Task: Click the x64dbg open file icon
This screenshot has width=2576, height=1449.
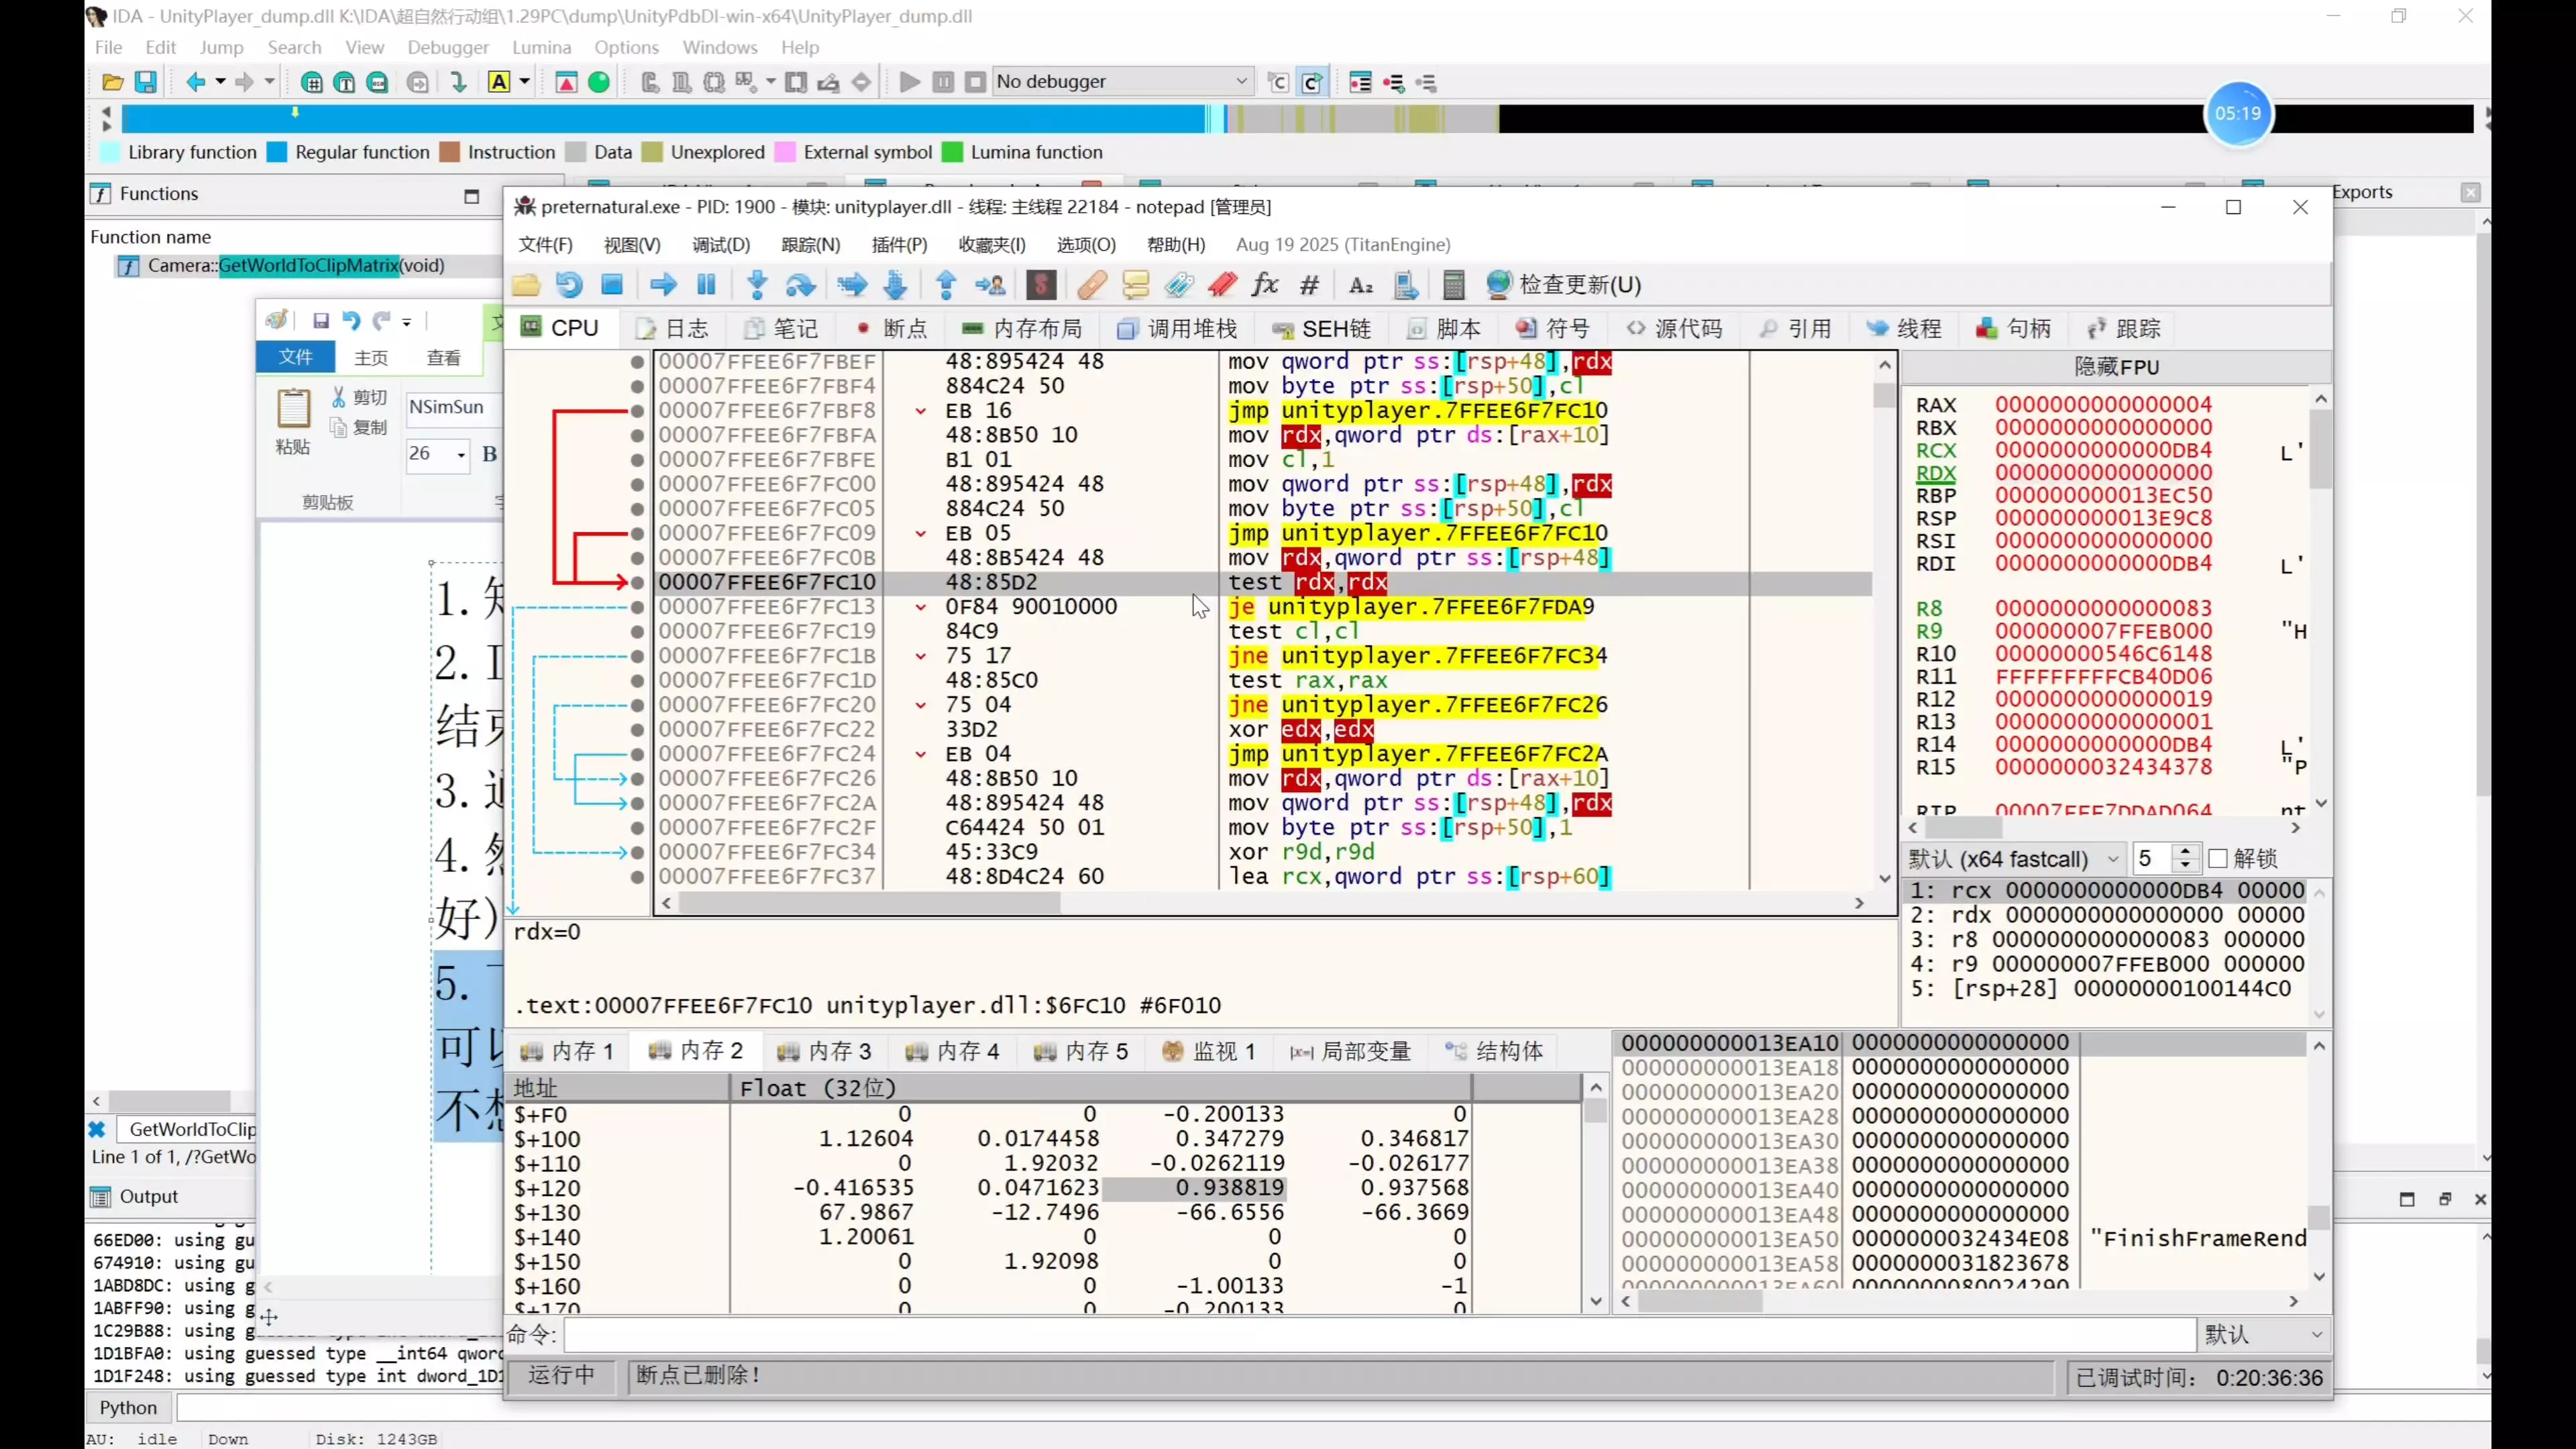Action: point(526,285)
